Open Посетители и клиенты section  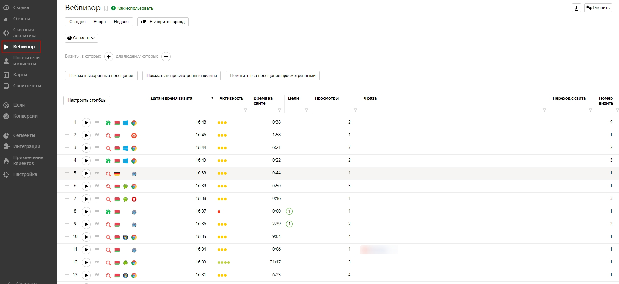(26, 61)
